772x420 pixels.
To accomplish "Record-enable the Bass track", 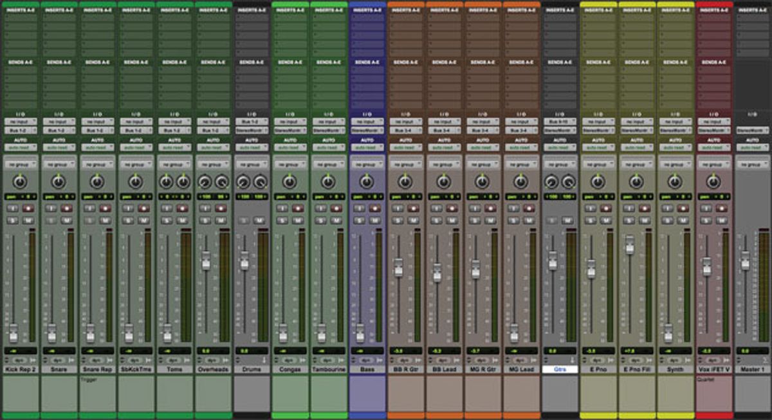I will click(374, 208).
